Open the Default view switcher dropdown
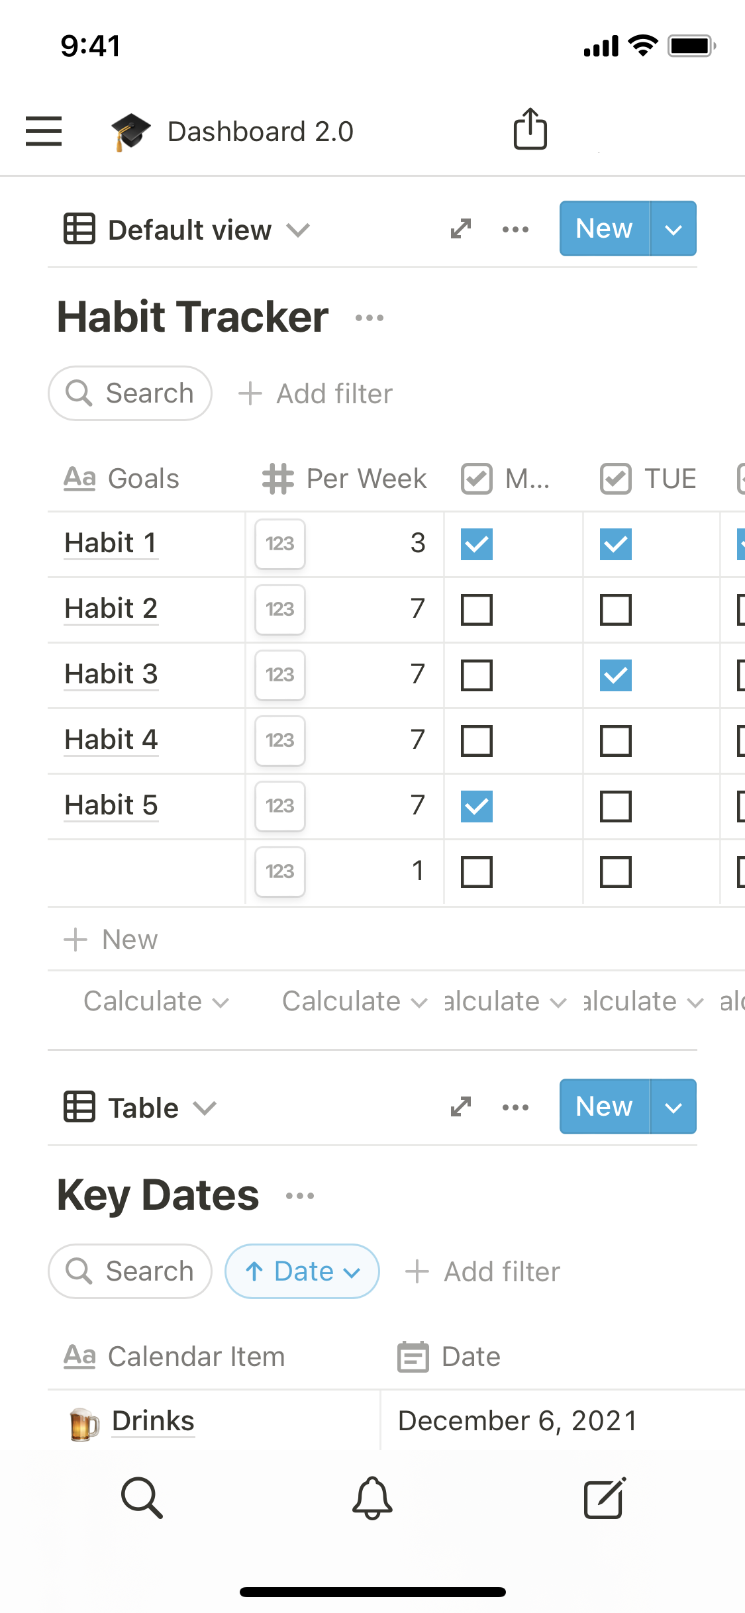The height and width of the screenshot is (1613, 745). coord(187,230)
